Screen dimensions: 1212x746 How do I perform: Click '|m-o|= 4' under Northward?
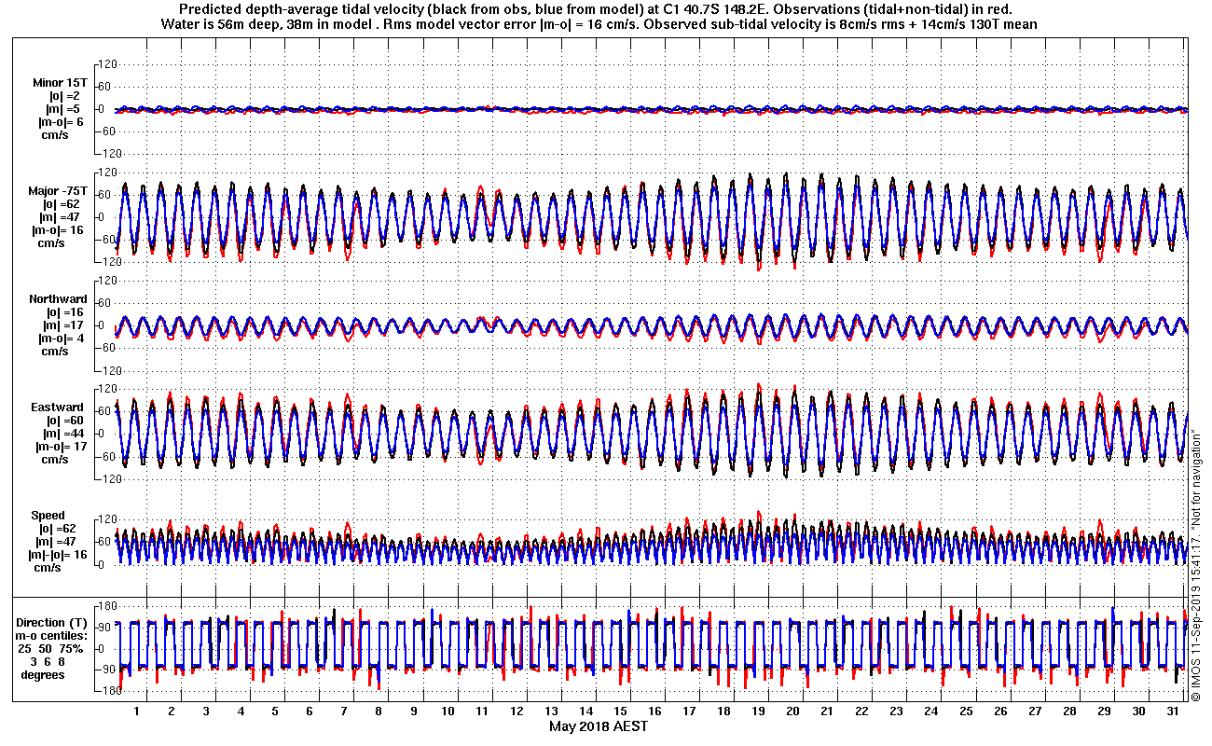pos(61,338)
